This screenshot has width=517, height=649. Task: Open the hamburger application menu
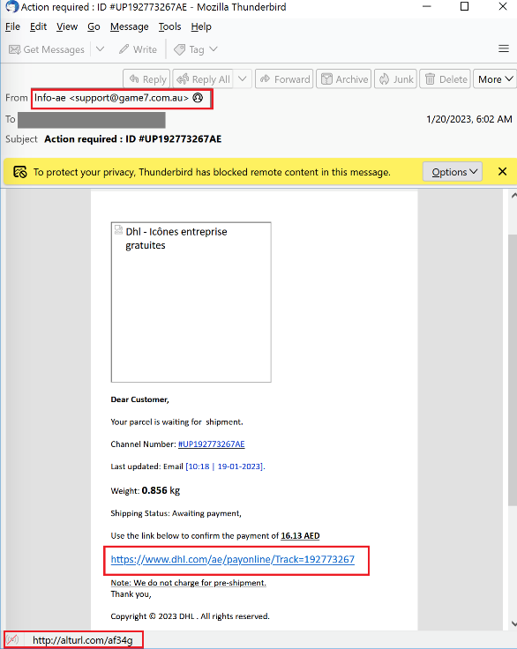[x=504, y=48]
